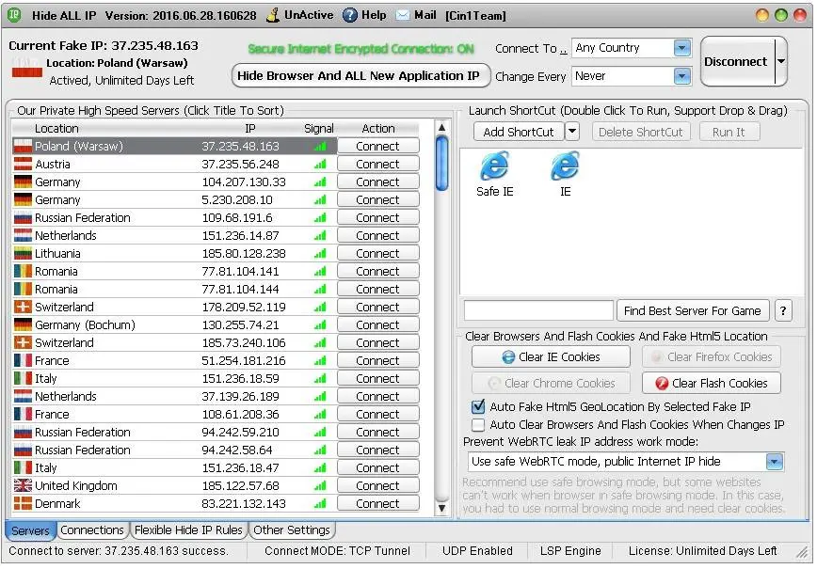The image size is (817, 569).
Task: Click the flag for France 51.254.181.216
Action: point(23,361)
